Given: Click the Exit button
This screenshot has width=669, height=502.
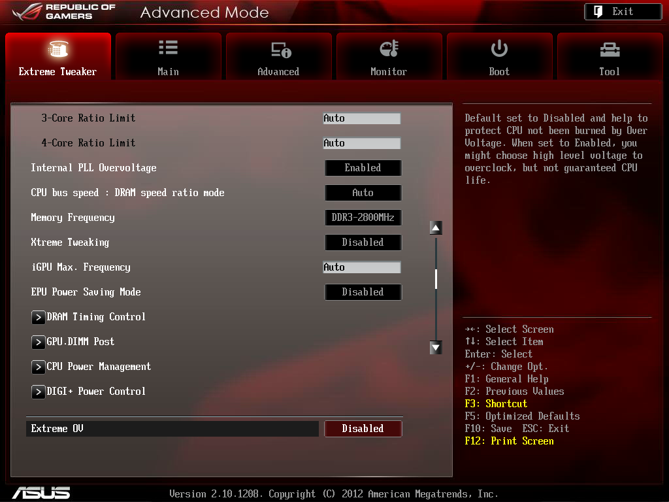Looking at the screenshot, I should click(x=623, y=12).
